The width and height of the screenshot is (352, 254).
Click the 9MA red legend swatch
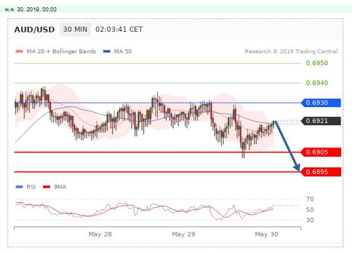(x=47, y=187)
